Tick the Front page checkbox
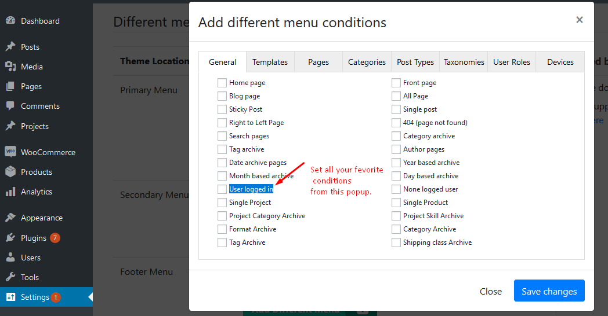This screenshot has width=608, height=316. 396,83
